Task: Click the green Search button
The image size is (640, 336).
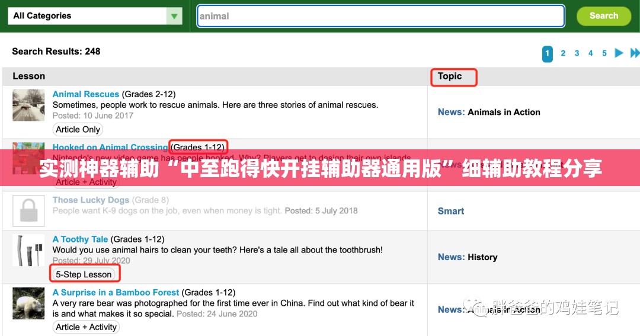Action: 604,16
